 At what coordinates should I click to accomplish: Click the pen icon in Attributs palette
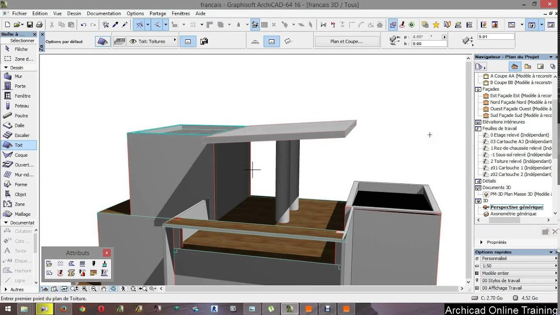click(x=93, y=264)
